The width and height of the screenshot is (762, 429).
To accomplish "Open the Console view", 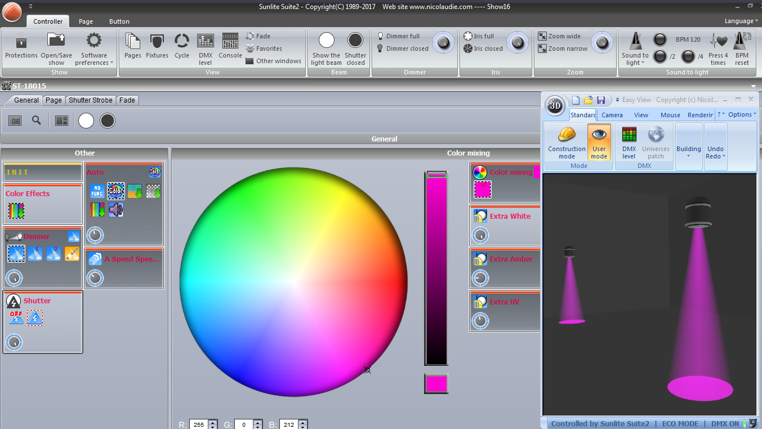I will coord(230,46).
